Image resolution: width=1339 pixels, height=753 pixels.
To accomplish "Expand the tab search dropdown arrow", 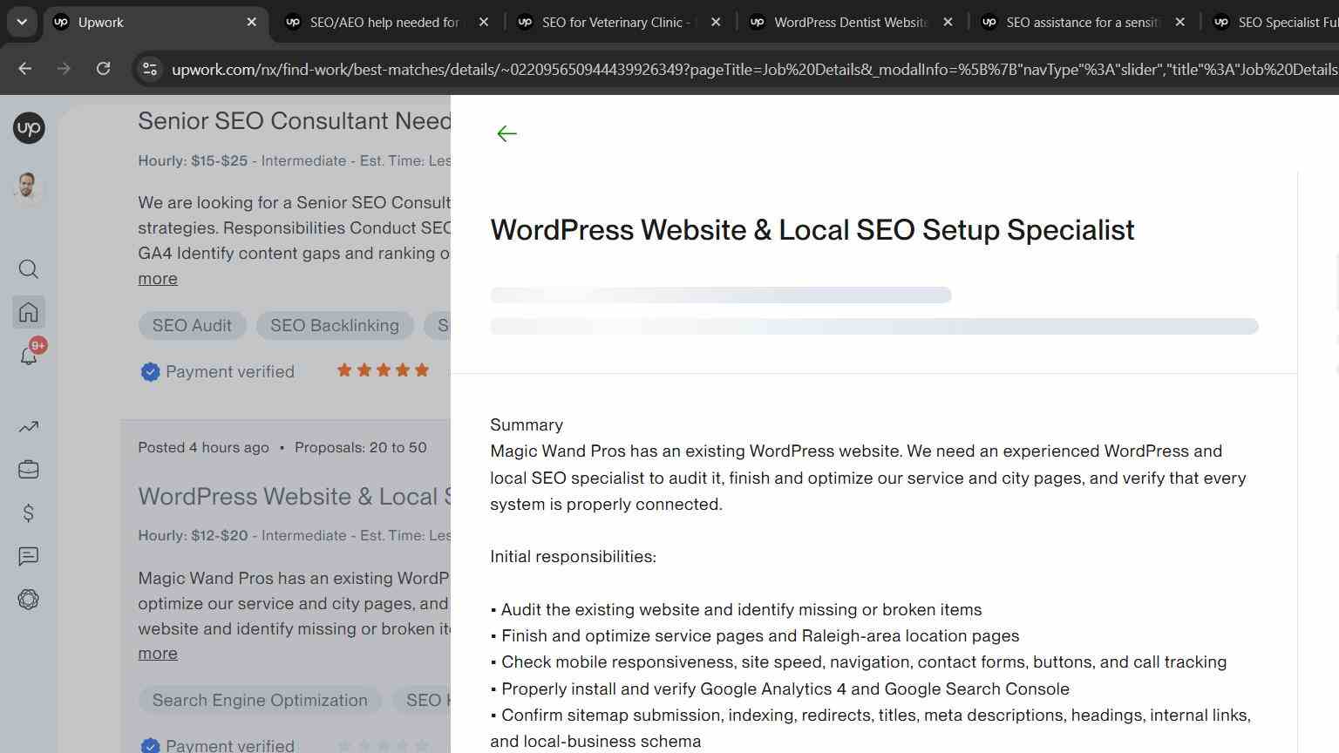I will click(22, 22).
